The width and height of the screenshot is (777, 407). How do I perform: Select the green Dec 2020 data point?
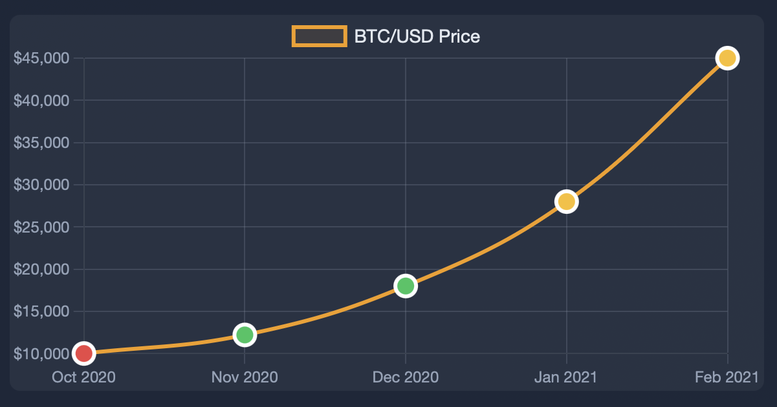pyautogui.click(x=406, y=286)
